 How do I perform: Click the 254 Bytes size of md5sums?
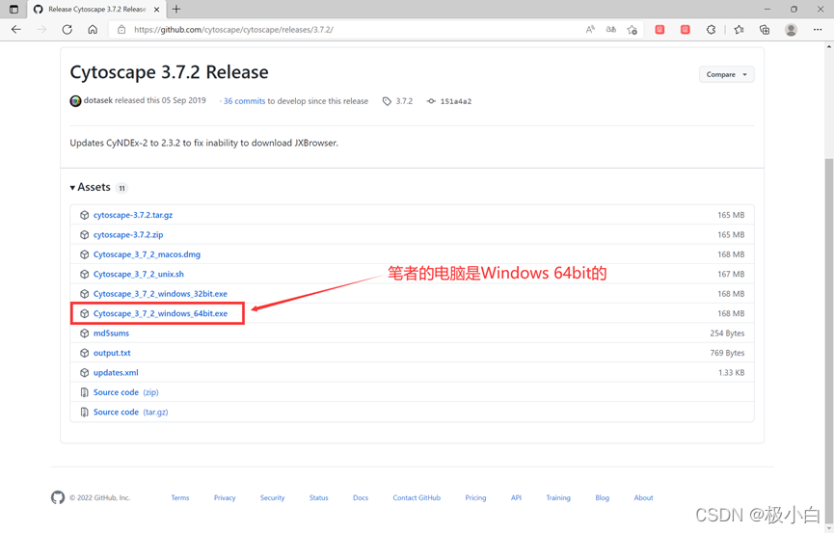727,333
